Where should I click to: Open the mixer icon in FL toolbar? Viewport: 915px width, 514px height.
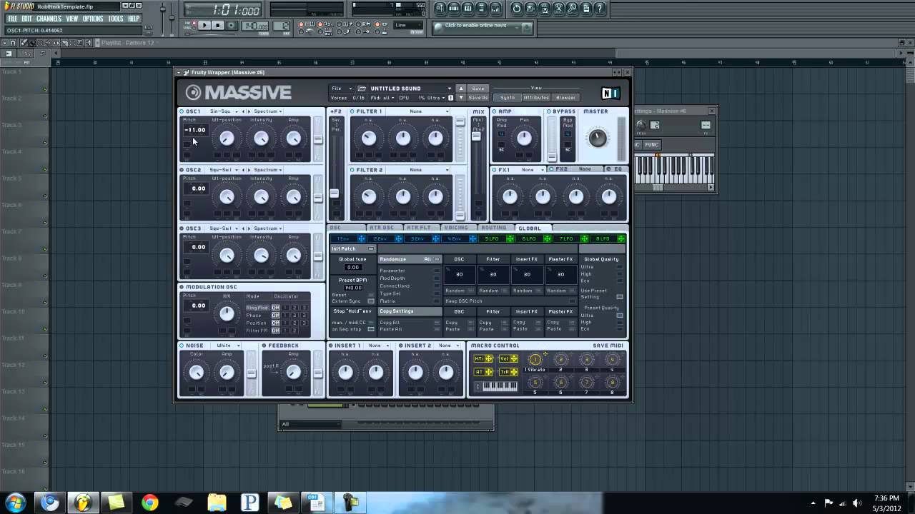(x=495, y=9)
